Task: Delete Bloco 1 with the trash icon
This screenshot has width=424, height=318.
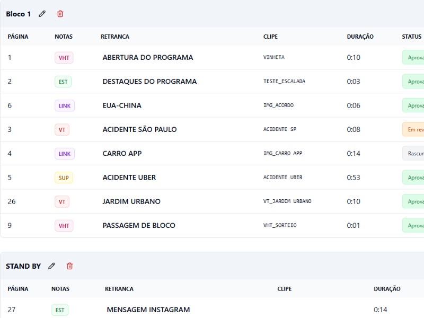Action: point(60,14)
